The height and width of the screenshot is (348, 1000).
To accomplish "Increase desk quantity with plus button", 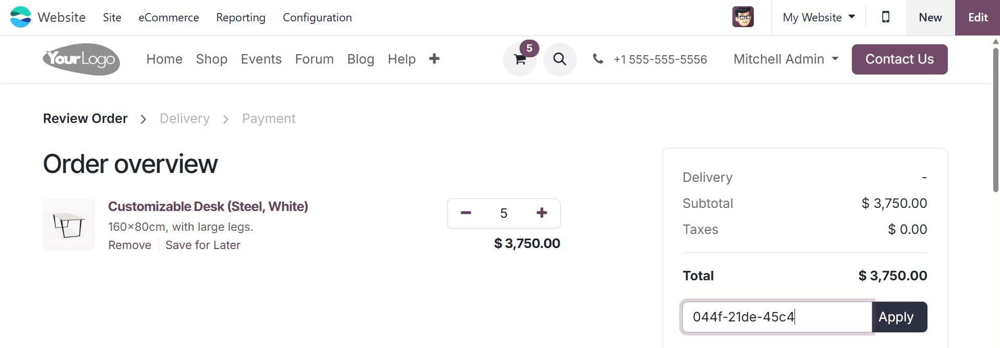I will (541, 213).
